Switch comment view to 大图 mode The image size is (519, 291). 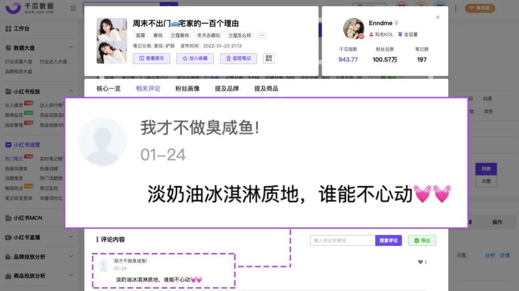[486, 181]
